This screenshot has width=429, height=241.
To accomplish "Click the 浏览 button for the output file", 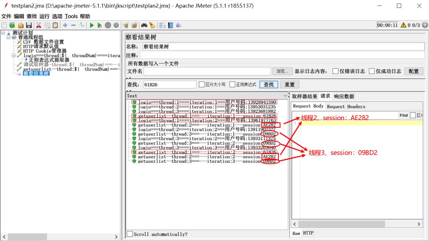I will click(x=281, y=71).
